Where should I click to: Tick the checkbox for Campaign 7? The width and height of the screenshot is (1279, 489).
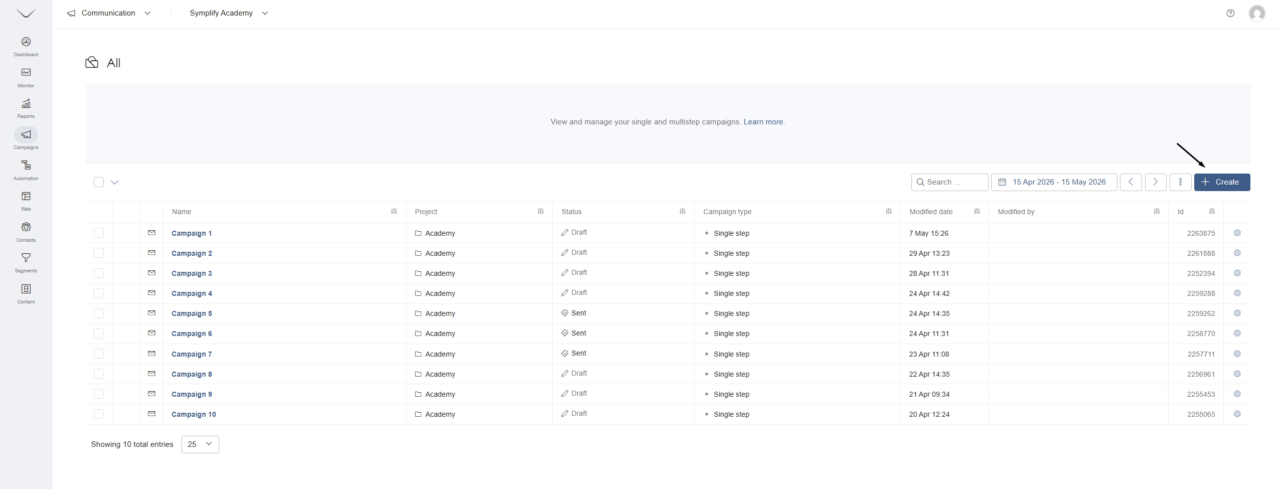click(99, 354)
